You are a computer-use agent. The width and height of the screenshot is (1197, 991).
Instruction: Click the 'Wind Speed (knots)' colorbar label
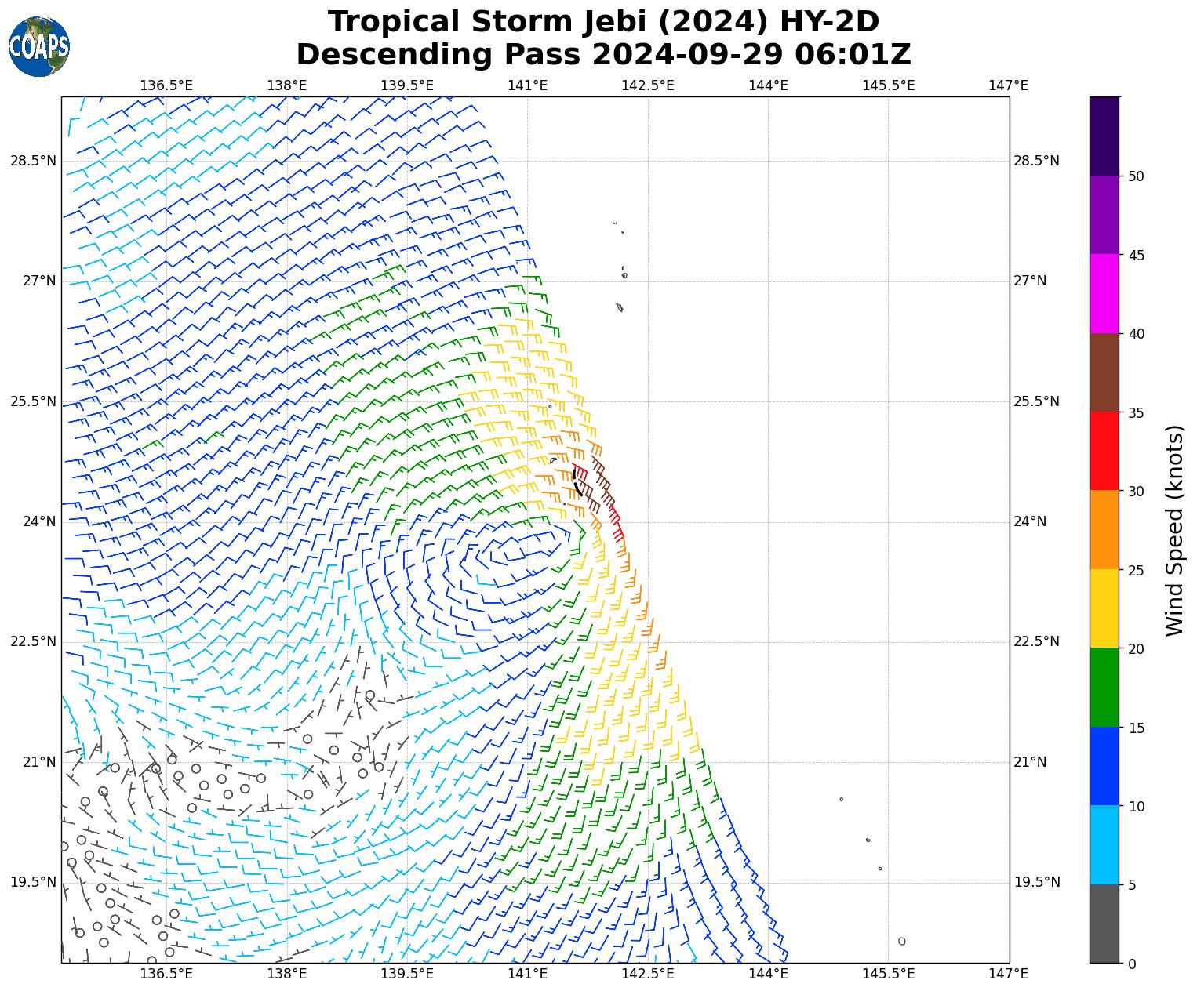click(1174, 531)
